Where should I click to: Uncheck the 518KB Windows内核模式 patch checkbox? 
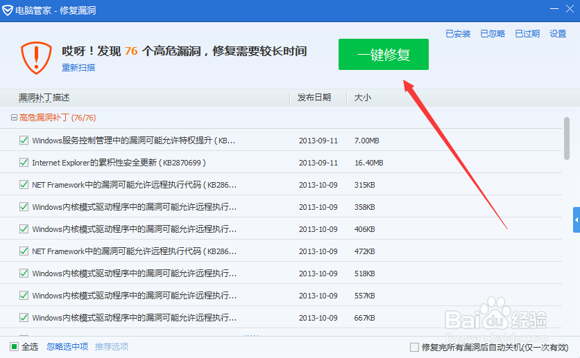tap(24, 273)
